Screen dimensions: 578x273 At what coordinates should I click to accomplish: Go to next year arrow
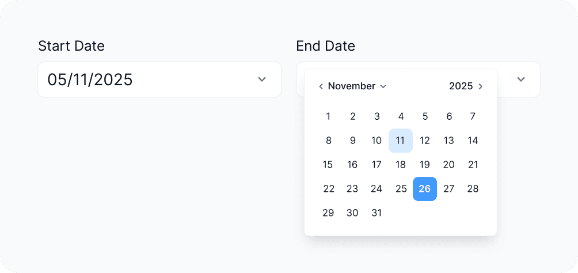pyautogui.click(x=481, y=86)
